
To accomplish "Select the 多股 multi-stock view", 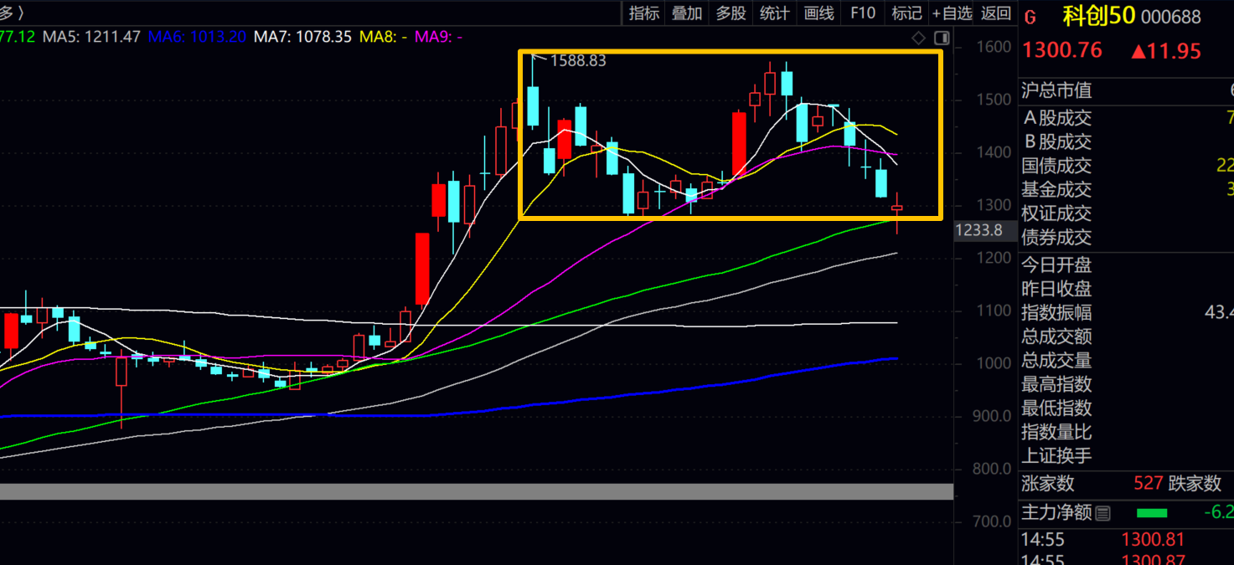I will click(731, 13).
